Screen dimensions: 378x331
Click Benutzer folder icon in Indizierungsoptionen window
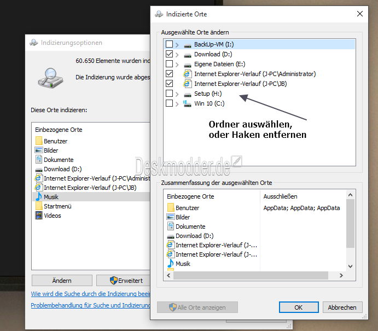39,141
